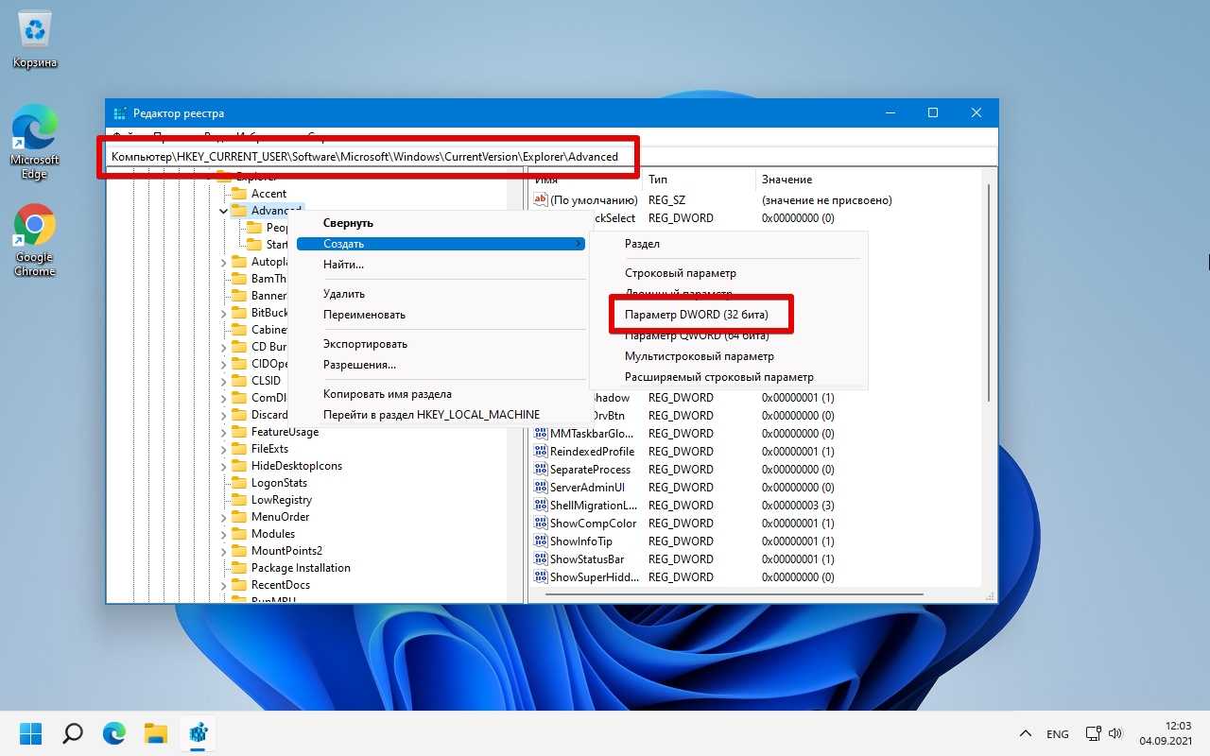The height and width of the screenshot is (756, 1210).
Task: Choose Перейти в раздел HKEY_LOCAL_MACHINE
Action: [441, 415]
